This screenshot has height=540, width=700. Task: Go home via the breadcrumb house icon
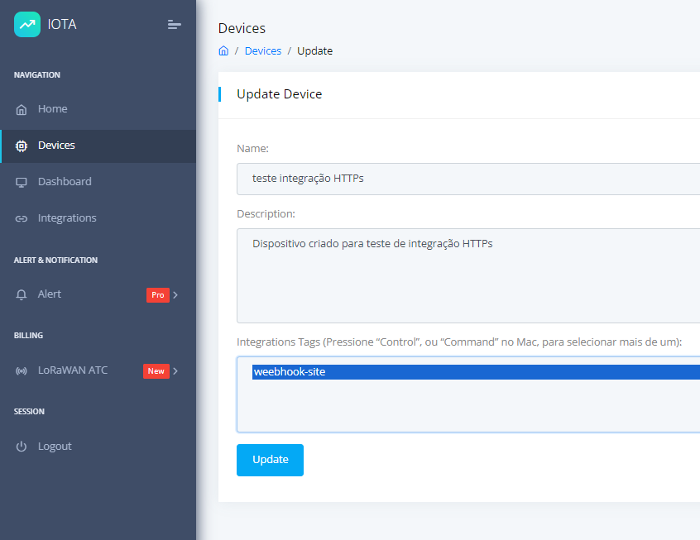click(223, 51)
